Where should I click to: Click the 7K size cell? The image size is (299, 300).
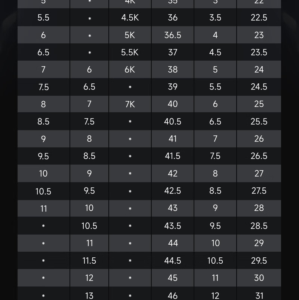[130, 104]
